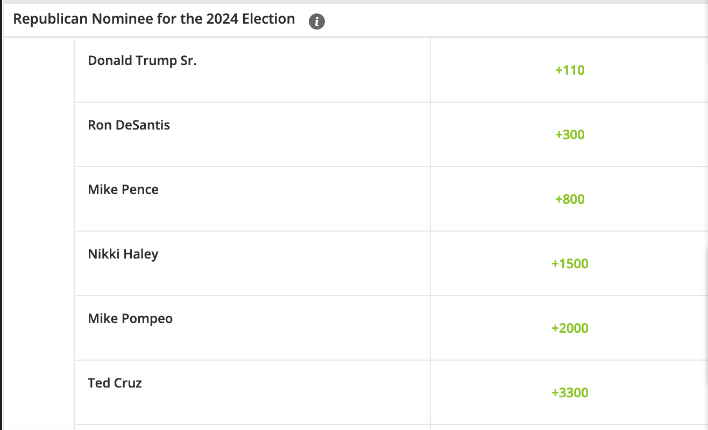Select Donald Trump Sr. +110 odds
Screen dimensions: 708x430
[x=569, y=70]
